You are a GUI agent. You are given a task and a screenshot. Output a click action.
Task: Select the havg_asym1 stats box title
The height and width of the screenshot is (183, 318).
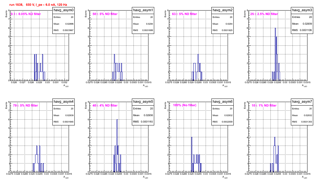(x=143, y=10)
